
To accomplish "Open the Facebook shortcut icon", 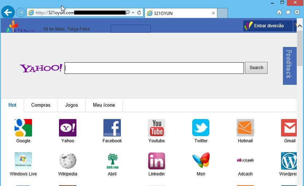I will tap(112, 128).
